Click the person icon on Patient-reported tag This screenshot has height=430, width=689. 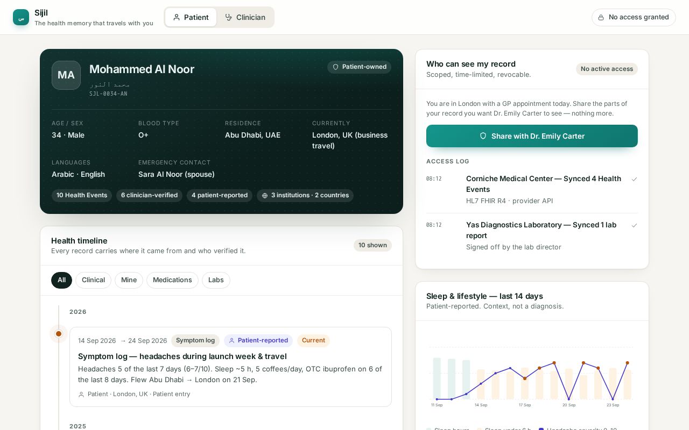tap(232, 340)
